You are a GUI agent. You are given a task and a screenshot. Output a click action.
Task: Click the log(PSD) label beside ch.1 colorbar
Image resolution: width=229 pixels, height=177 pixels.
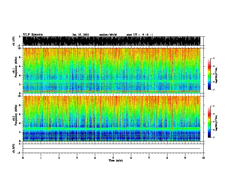217,75
